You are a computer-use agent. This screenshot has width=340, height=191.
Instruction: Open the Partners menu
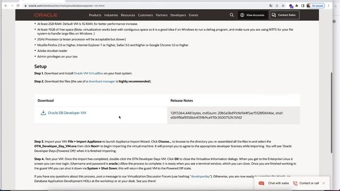coord(161,15)
